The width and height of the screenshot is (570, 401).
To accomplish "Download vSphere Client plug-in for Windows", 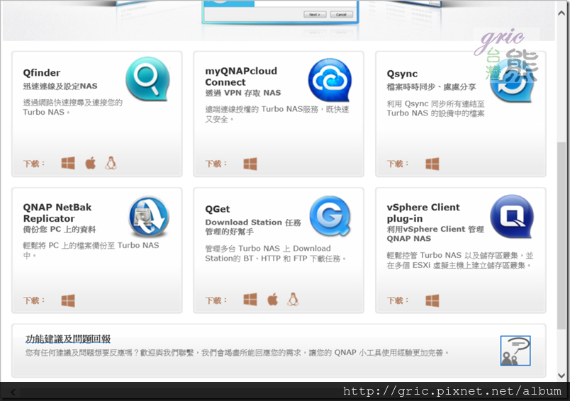I will [x=432, y=300].
